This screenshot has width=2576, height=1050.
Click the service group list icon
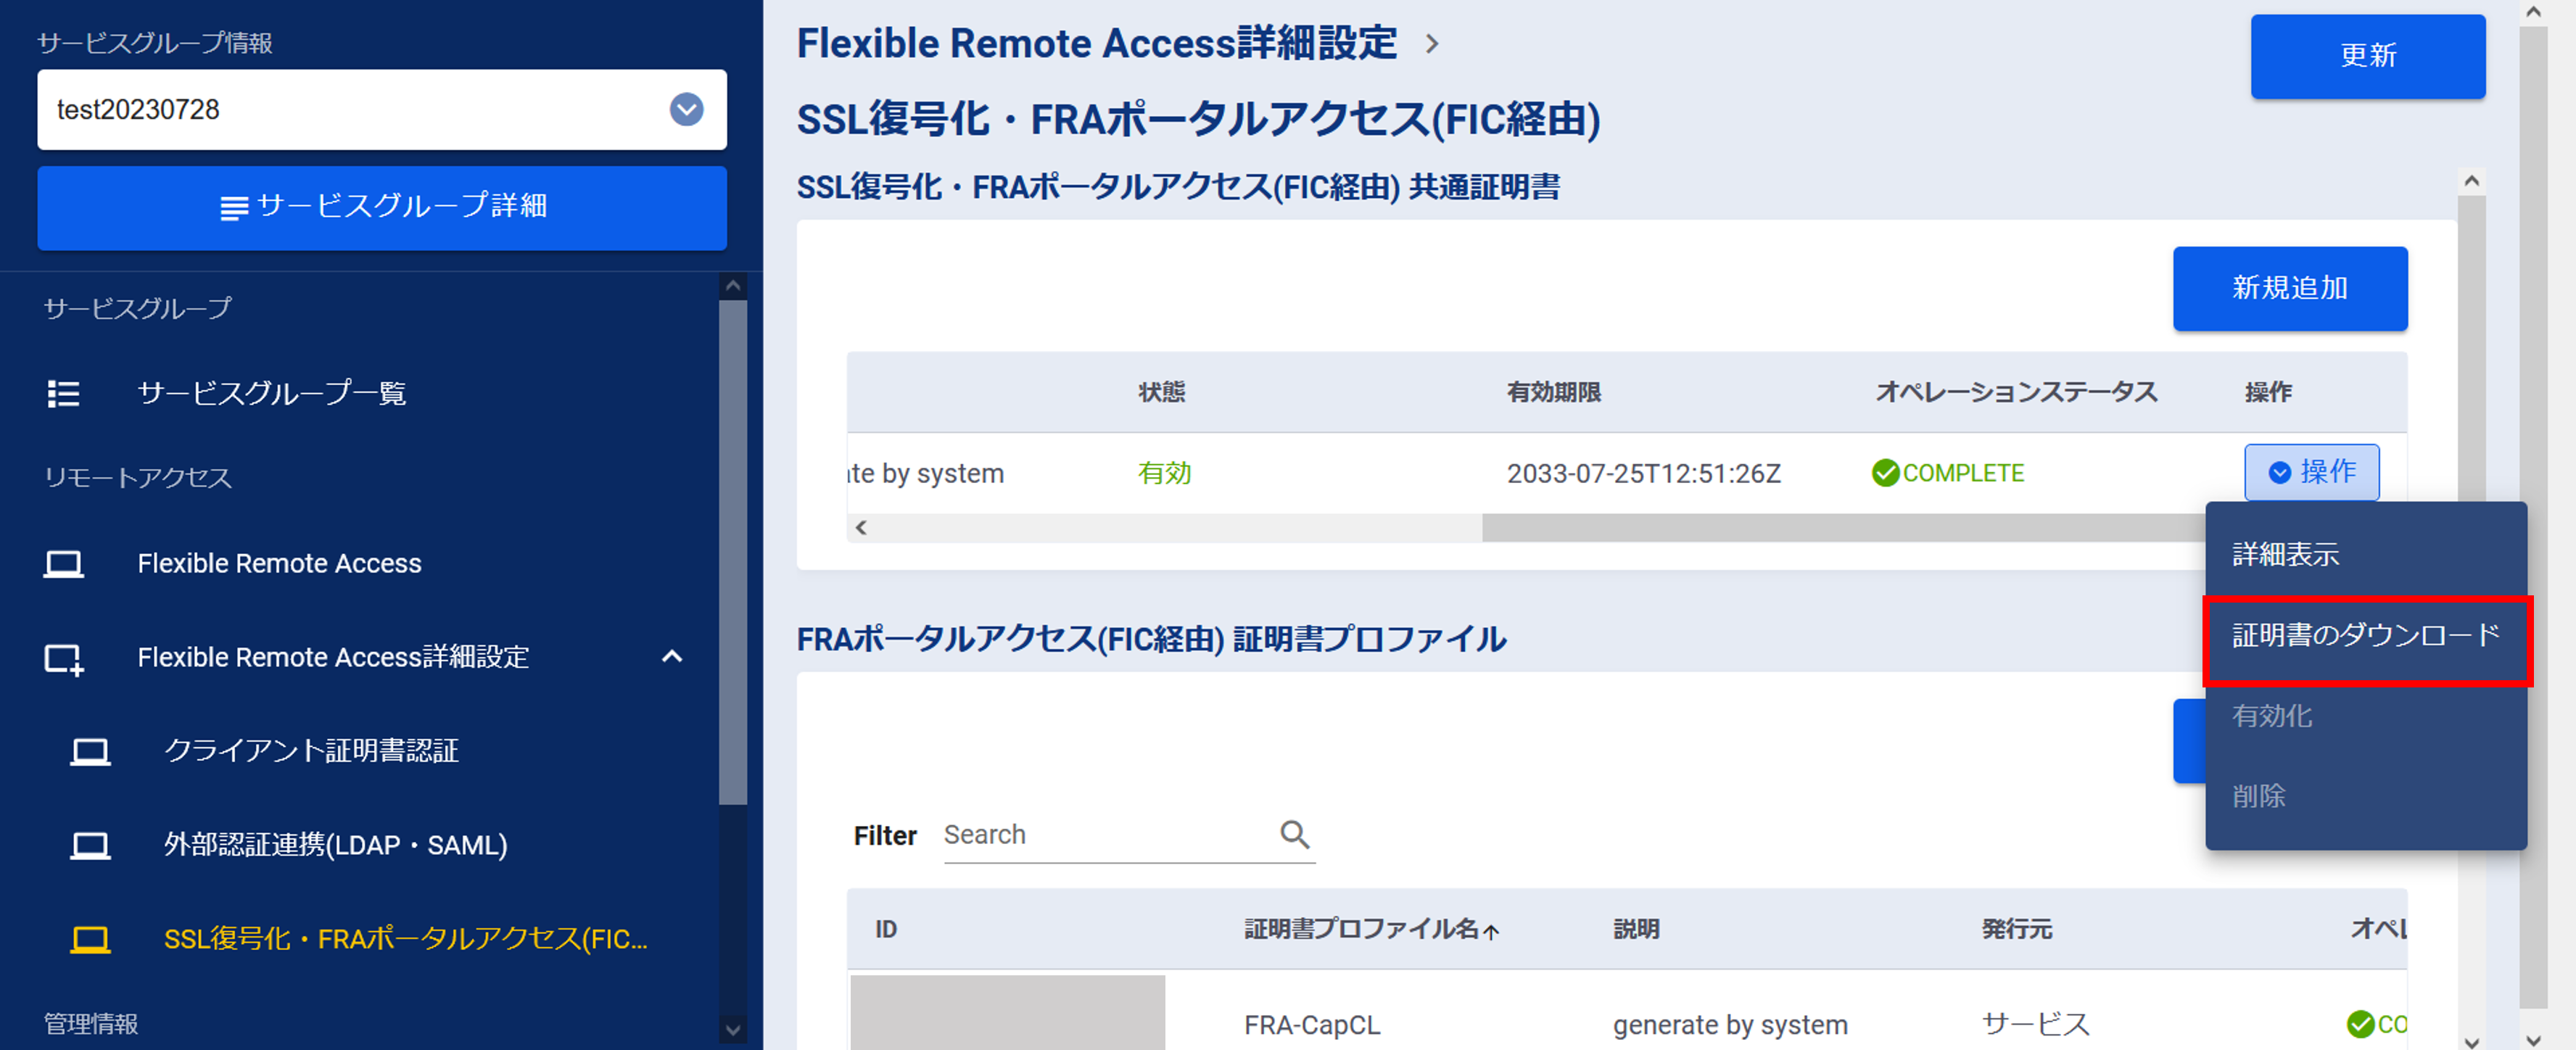(63, 393)
